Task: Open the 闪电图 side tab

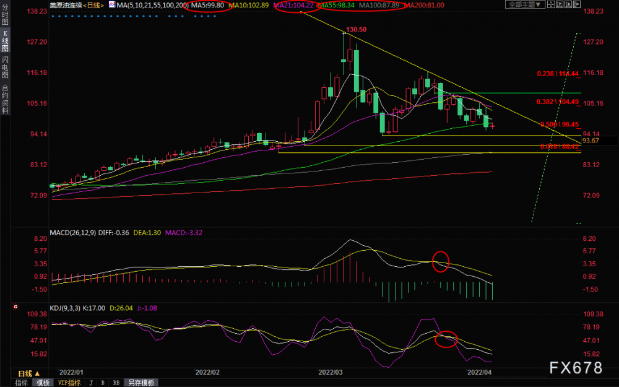Action: [x=5, y=67]
